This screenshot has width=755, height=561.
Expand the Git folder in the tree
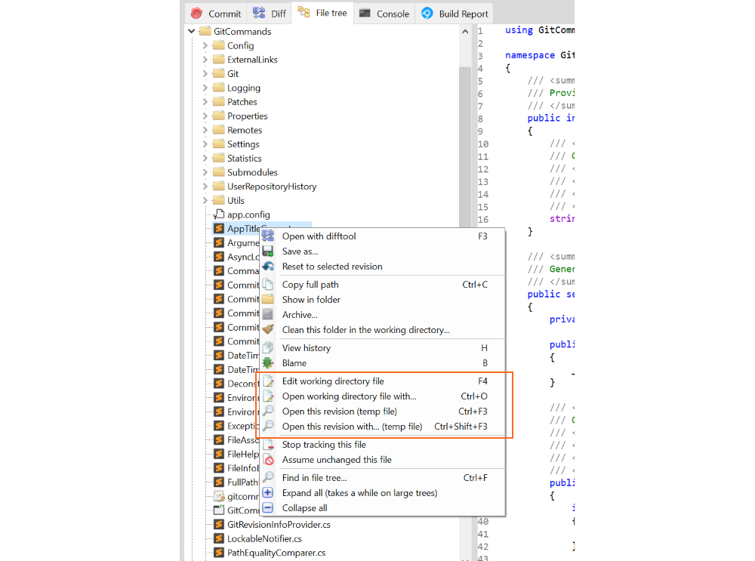point(203,73)
